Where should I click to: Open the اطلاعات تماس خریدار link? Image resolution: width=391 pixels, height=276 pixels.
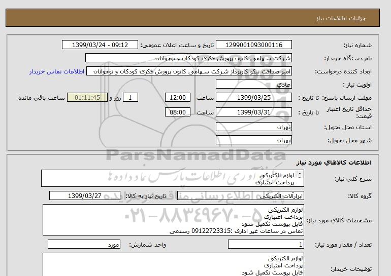[x=56, y=71]
